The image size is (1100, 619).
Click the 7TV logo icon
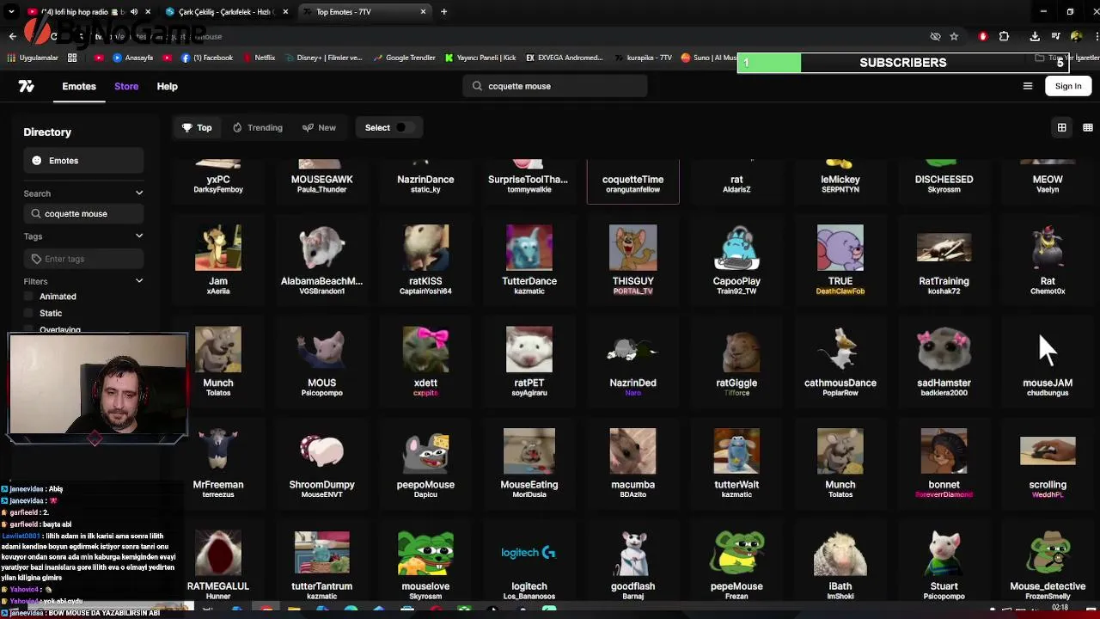tap(27, 86)
